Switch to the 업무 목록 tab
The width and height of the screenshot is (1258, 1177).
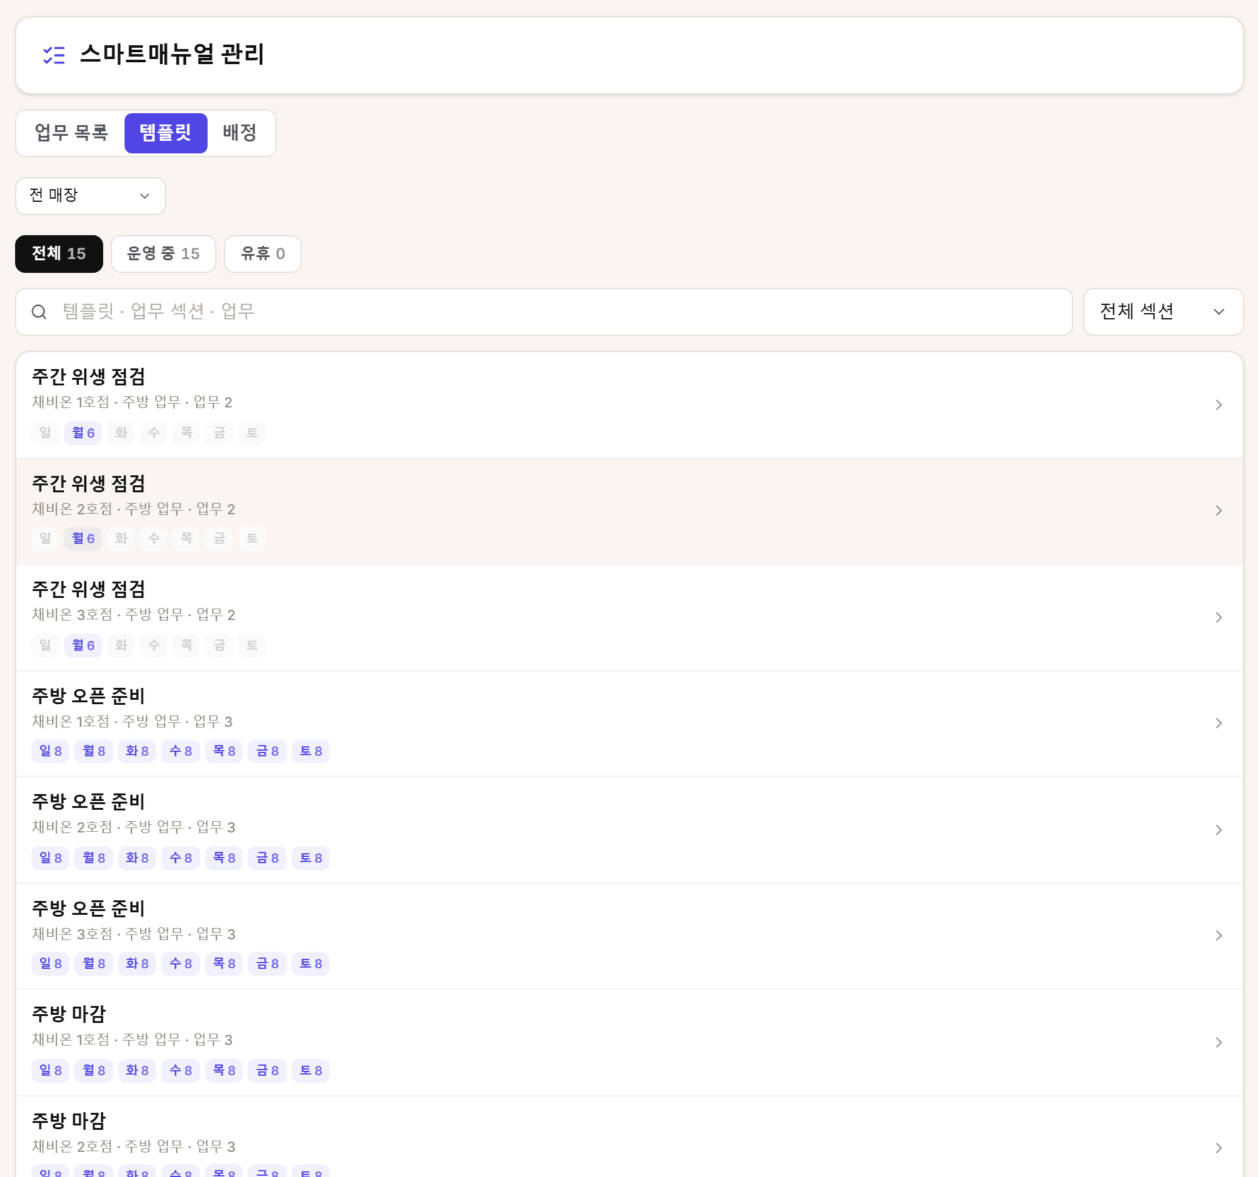[71, 133]
